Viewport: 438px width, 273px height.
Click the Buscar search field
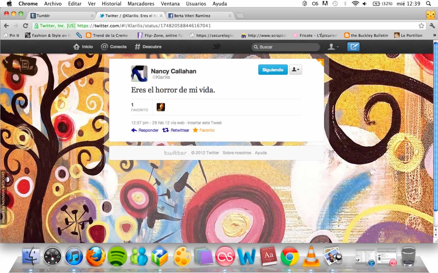287,47
